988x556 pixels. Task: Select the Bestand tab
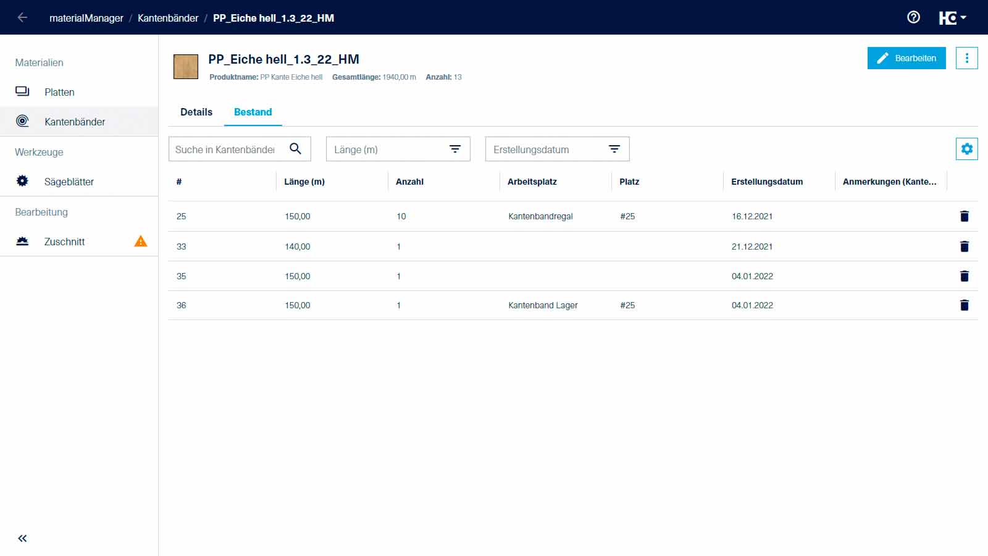tap(253, 112)
